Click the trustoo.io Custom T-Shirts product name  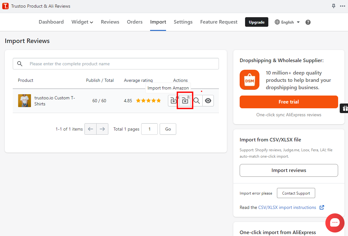(x=54, y=101)
